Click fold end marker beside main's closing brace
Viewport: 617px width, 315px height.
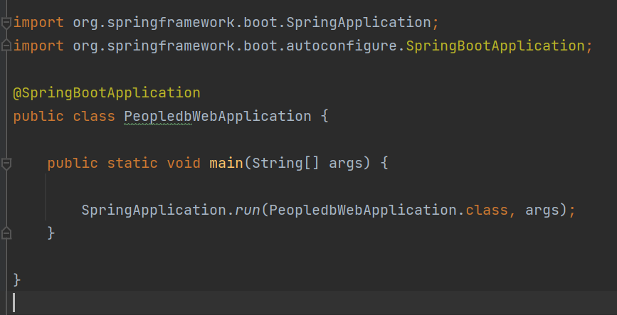[6, 233]
